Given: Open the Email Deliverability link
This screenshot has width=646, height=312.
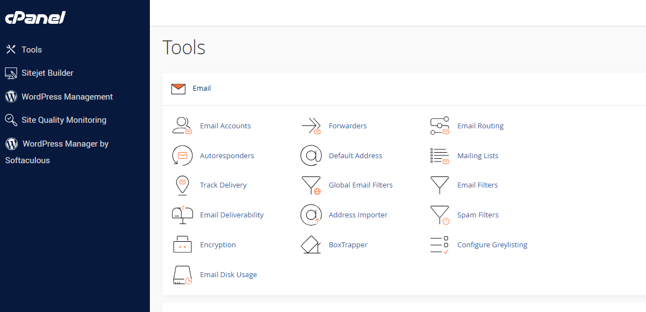Looking at the screenshot, I should point(232,215).
